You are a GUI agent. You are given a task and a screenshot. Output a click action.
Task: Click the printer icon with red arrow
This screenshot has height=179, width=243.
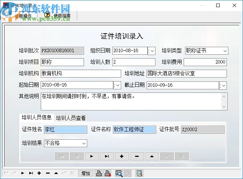(108, 173)
